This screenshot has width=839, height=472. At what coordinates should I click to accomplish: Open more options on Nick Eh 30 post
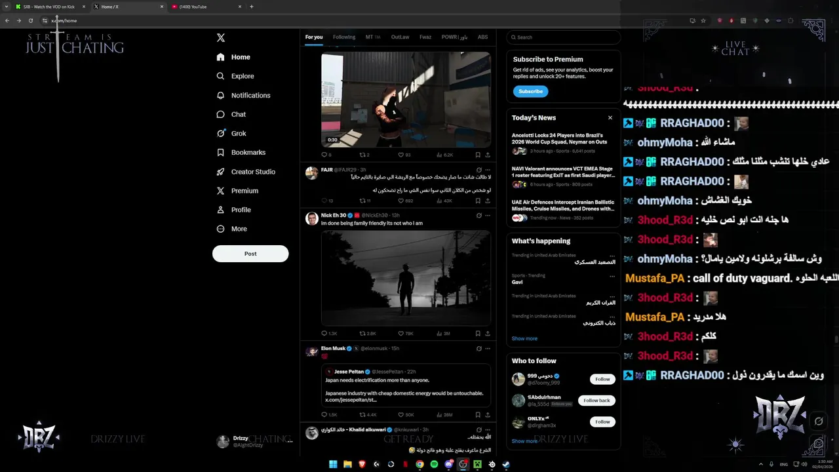pyautogui.click(x=488, y=215)
